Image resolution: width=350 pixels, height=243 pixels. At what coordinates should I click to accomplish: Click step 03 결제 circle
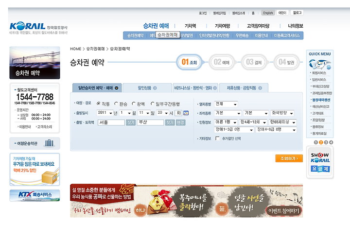[x=254, y=62]
